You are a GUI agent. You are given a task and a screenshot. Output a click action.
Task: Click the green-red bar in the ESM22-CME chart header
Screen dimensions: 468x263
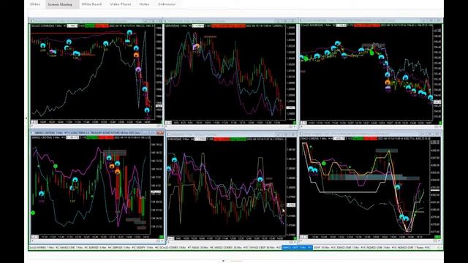point(365,138)
